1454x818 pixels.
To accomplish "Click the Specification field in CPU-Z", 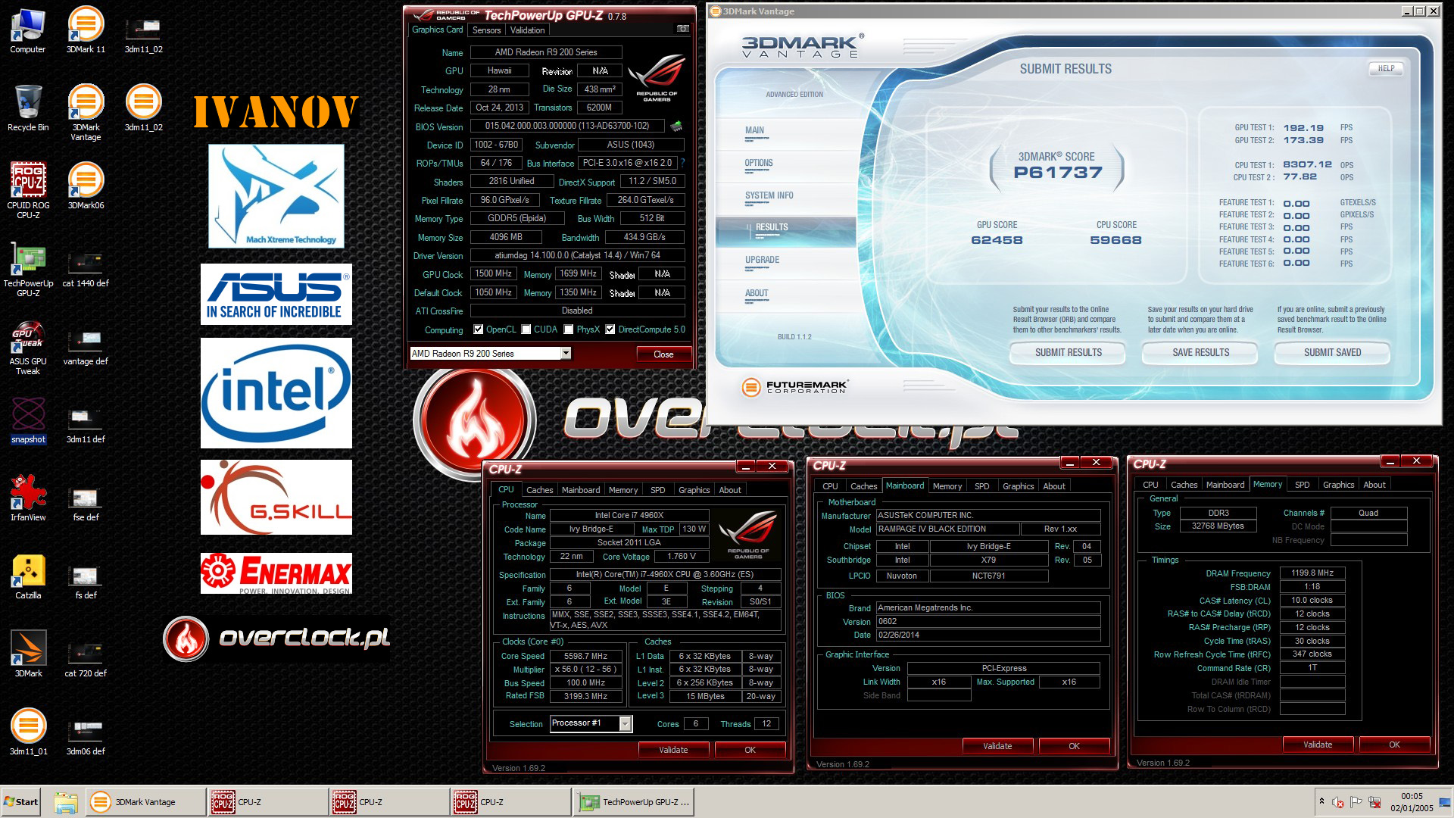I will (x=665, y=575).
